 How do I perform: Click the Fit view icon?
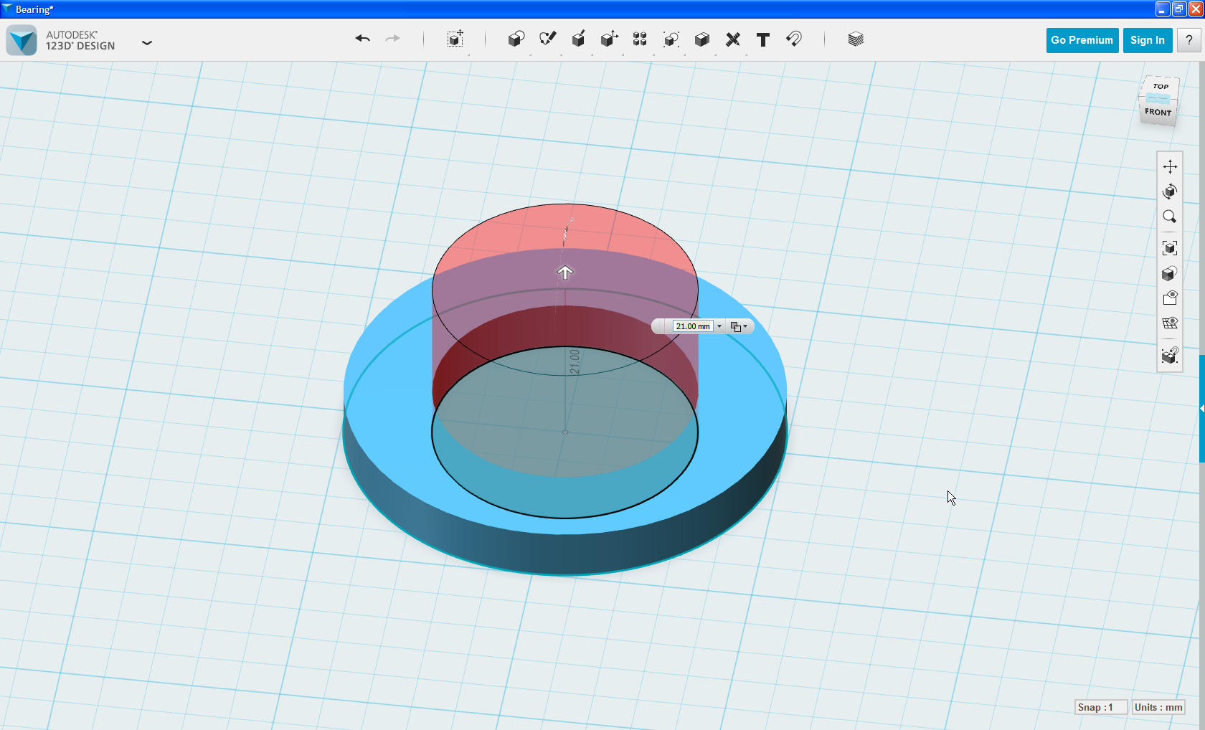tap(1170, 248)
